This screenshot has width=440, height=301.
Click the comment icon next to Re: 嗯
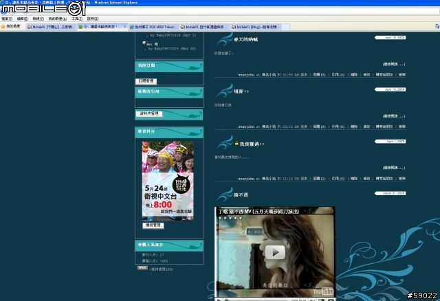tap(144, 43)
